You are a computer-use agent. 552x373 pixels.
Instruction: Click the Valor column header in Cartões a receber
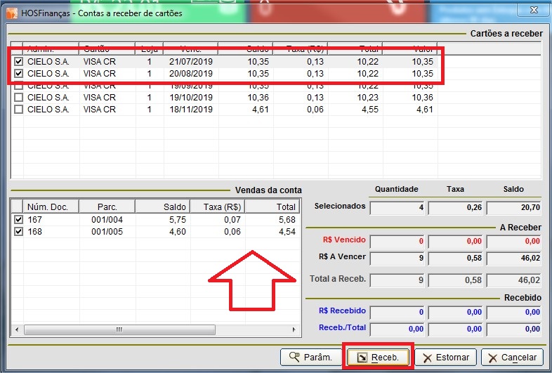click(x=422, y=49)
